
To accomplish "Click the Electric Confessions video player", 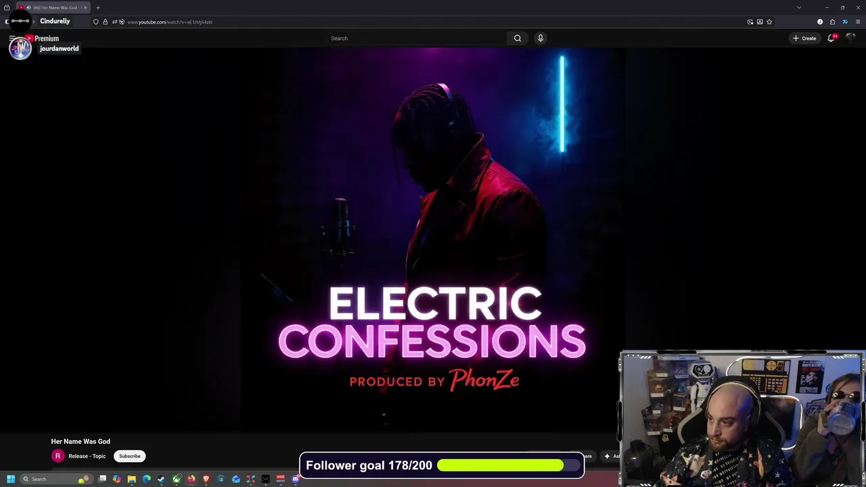I will (x=433, y=240).
